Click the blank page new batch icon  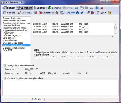click(x=98, y=13)
